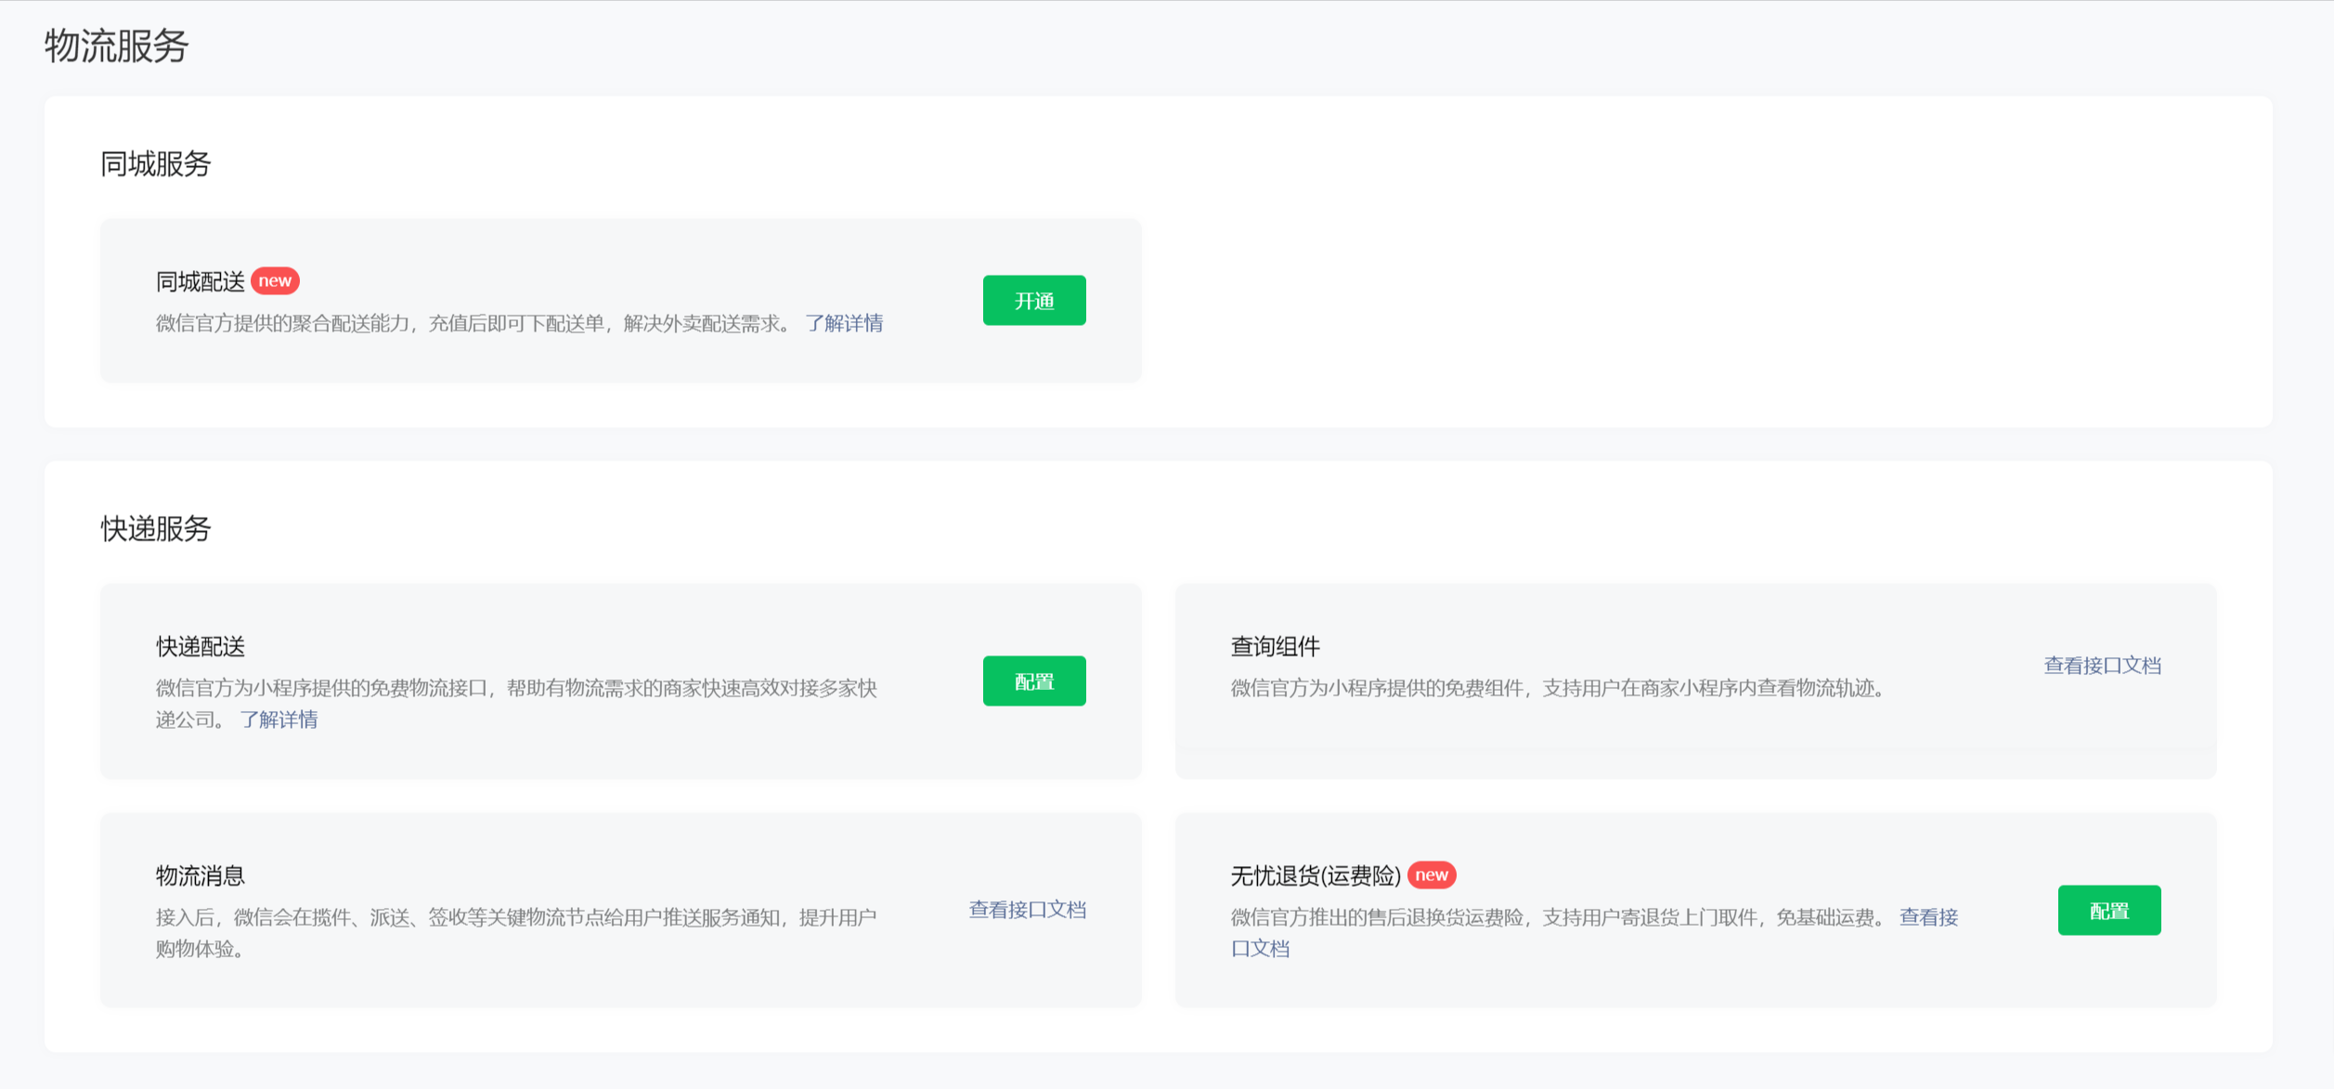The height and width of the screenshot is (1089, 2334).
Task: Click the new badge beside 无忧退货(运费险)
Action: pyautogui.click(x=1431, y=875)
